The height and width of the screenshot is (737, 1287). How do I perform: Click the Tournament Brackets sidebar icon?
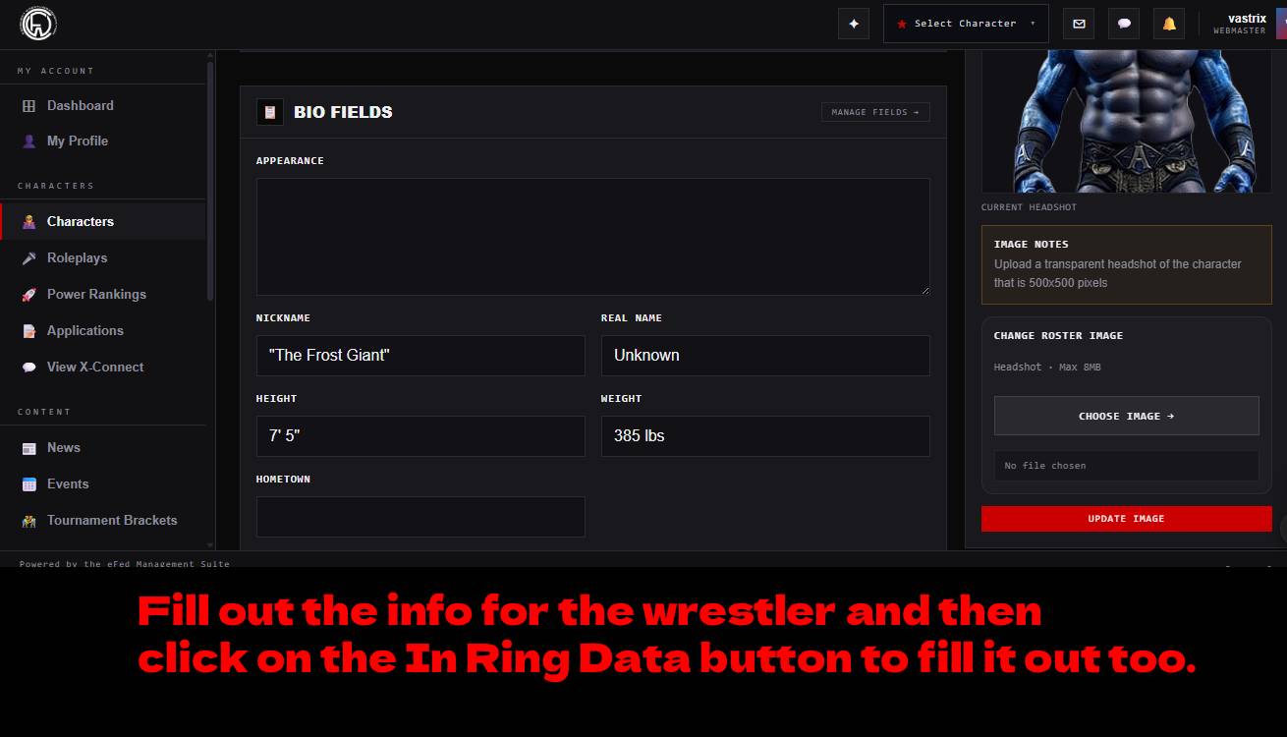coord(28,521)
